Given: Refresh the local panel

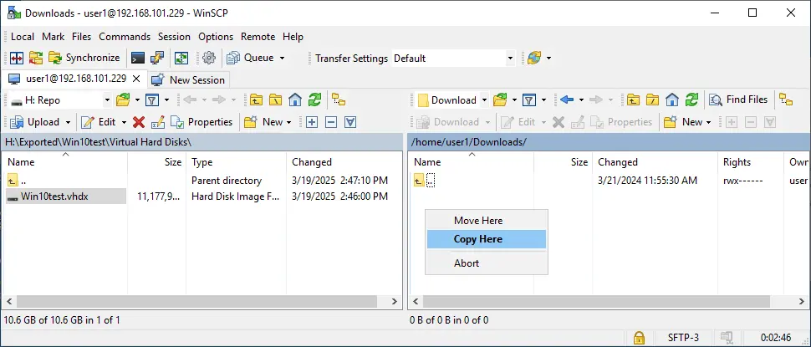Looking at the screenshot, I should tap(314, 100).
